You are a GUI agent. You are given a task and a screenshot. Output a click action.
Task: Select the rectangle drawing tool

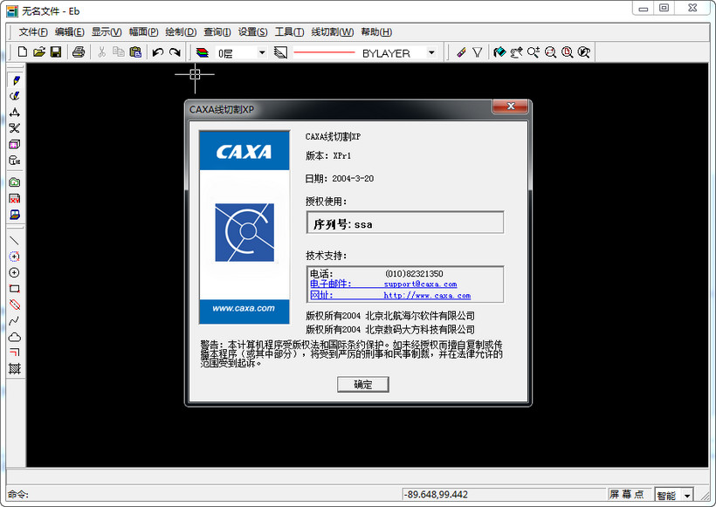pos(15,289)
